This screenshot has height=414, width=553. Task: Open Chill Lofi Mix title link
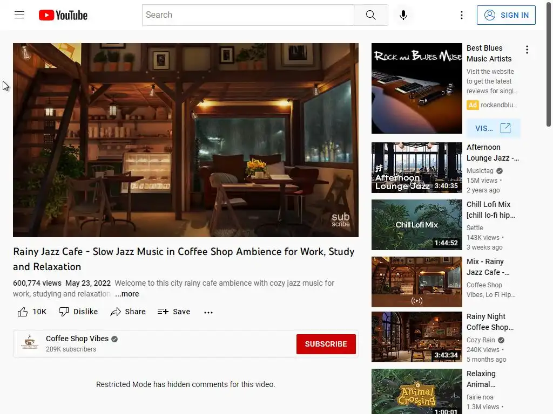[x=490, y=210]
